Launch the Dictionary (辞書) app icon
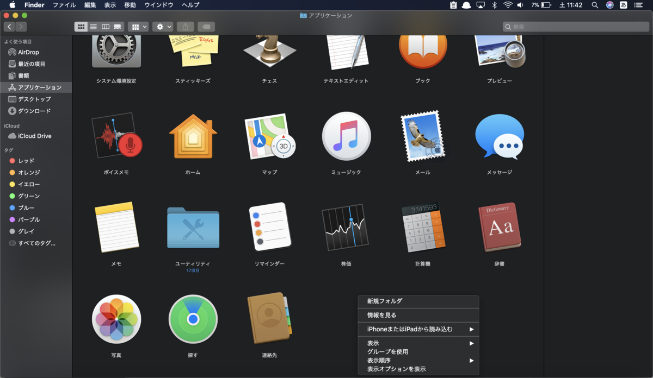 pyautogui.click(x=500, y=227)
